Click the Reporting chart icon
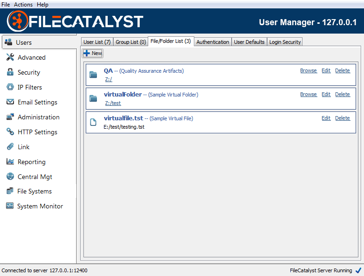This screenshot has height=276, width=364. point(10,161)
